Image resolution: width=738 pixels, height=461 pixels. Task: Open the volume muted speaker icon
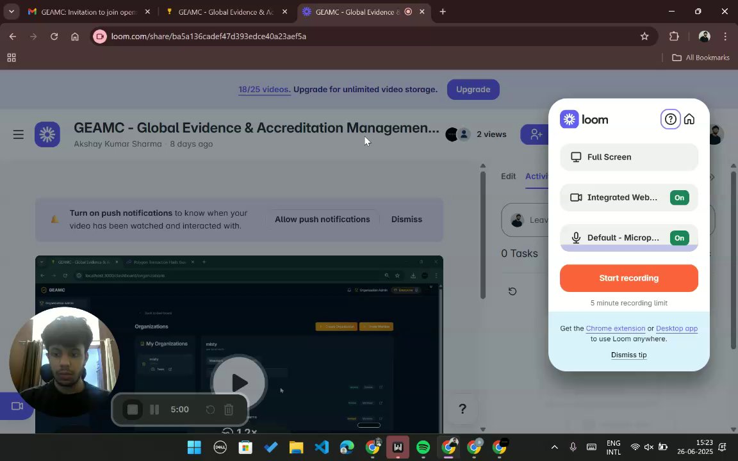[x=648, y=447]
